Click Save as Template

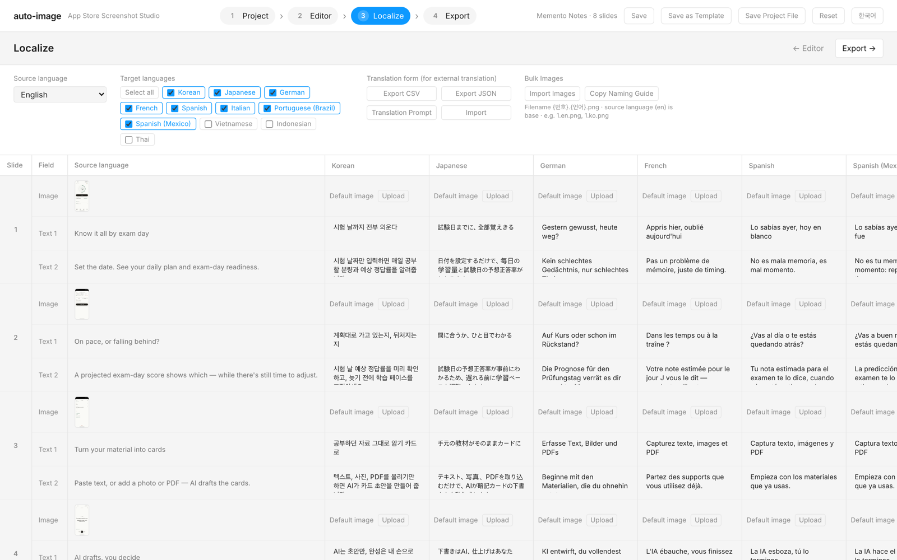[696, 16]
